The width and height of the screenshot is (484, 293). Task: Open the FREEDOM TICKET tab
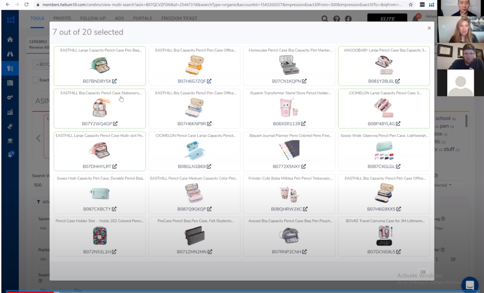click(x=179, y=18)
